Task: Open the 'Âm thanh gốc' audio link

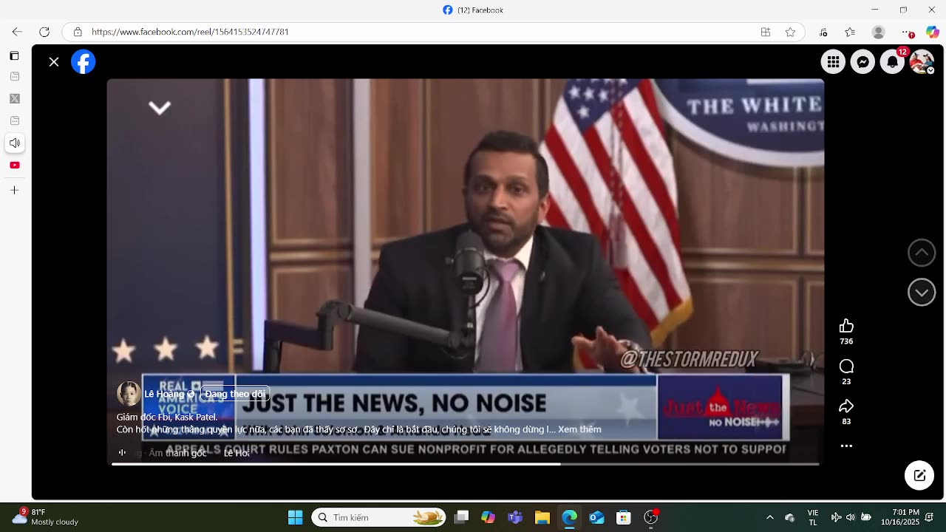Action: [x=177, y=453]
